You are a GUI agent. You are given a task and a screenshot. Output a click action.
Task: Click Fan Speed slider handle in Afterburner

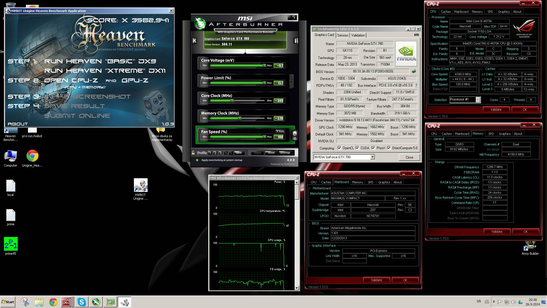coord(265,137)
